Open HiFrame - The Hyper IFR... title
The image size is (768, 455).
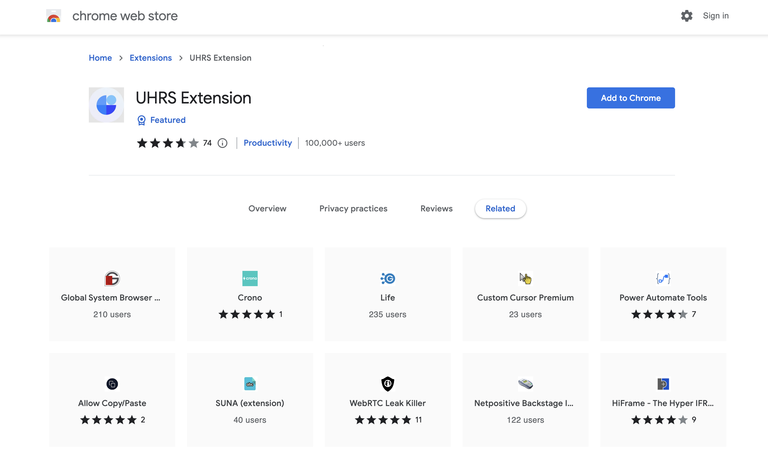[x=663, y=403]
